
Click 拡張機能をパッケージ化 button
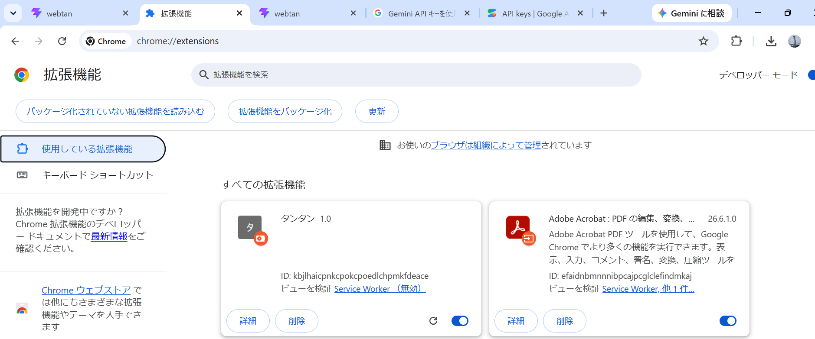285,111
